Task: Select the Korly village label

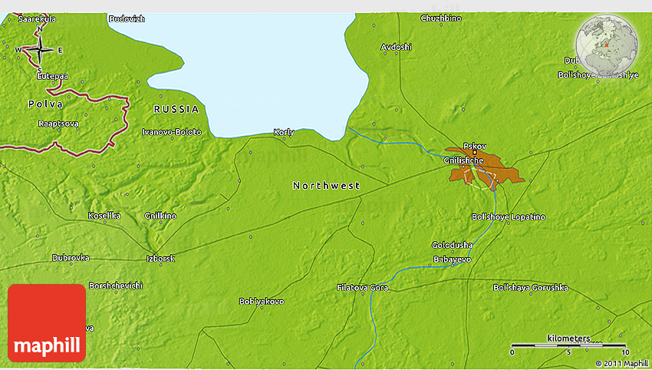Action: (x=284, y=132)
